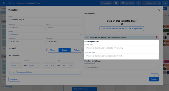Screen dimensions: 169x91
Task: Focus the Postcode field
Action: pyautogui.click(x=26, y=28)
